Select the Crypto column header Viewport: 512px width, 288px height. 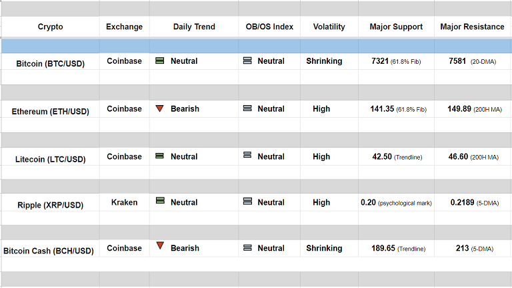51,27
